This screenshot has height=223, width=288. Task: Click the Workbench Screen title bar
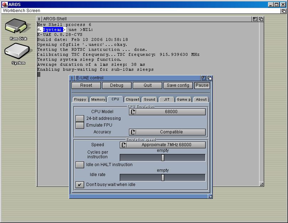[141, 11]
